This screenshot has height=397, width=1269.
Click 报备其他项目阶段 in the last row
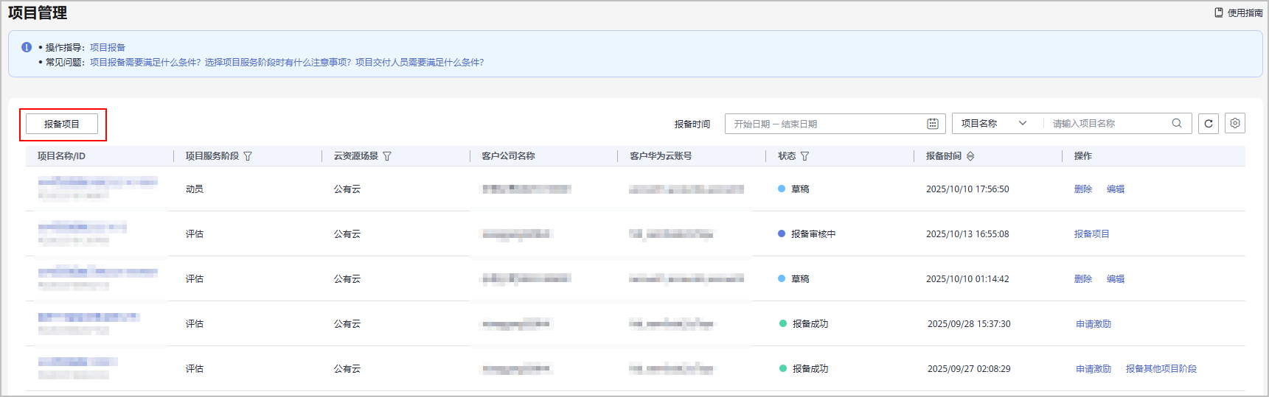pos(1161,369)
